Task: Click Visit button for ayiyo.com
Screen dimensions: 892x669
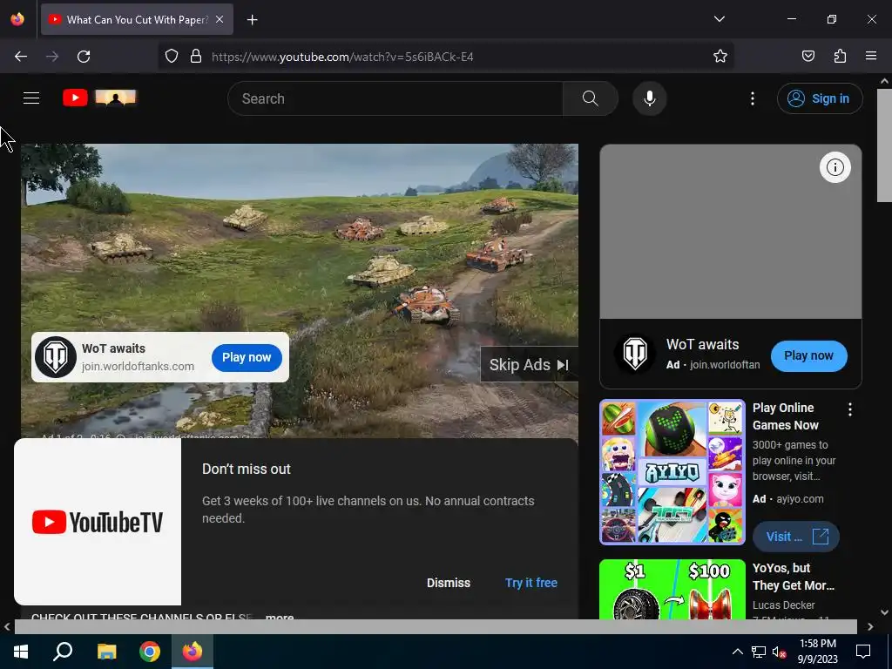Action: (x=795, y=537)
